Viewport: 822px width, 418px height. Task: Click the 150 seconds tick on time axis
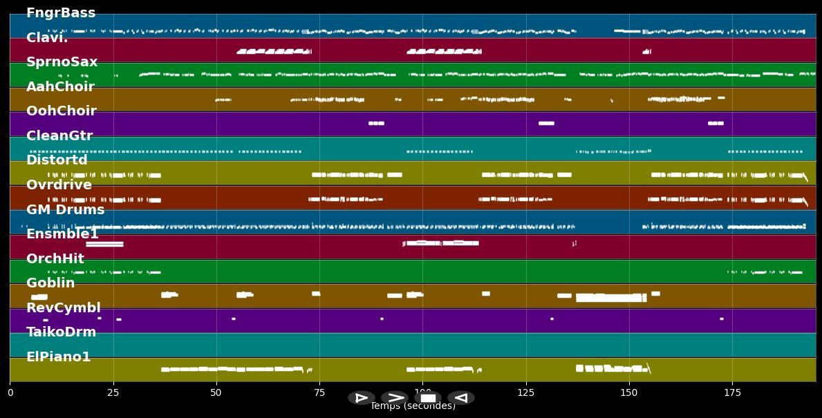pos(629,393)
